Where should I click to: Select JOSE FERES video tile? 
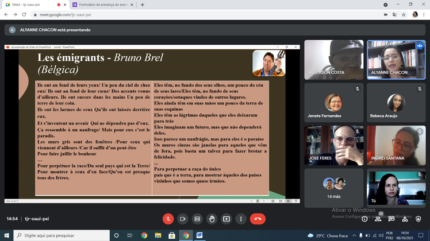click(334, 145)
